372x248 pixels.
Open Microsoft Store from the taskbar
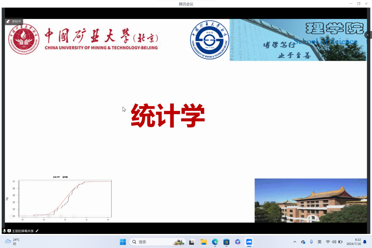(226, 242)
